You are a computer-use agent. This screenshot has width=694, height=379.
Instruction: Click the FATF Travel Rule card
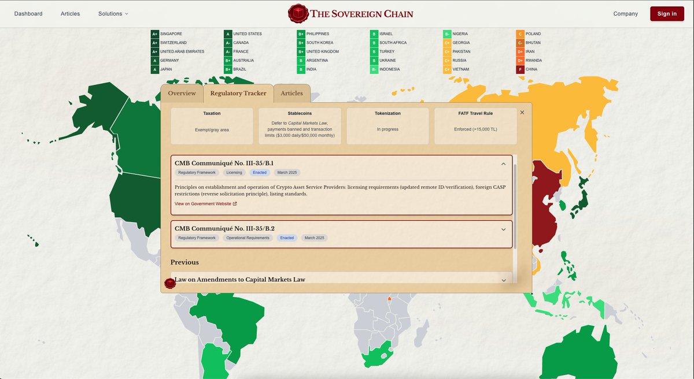[x=475, y=126]
